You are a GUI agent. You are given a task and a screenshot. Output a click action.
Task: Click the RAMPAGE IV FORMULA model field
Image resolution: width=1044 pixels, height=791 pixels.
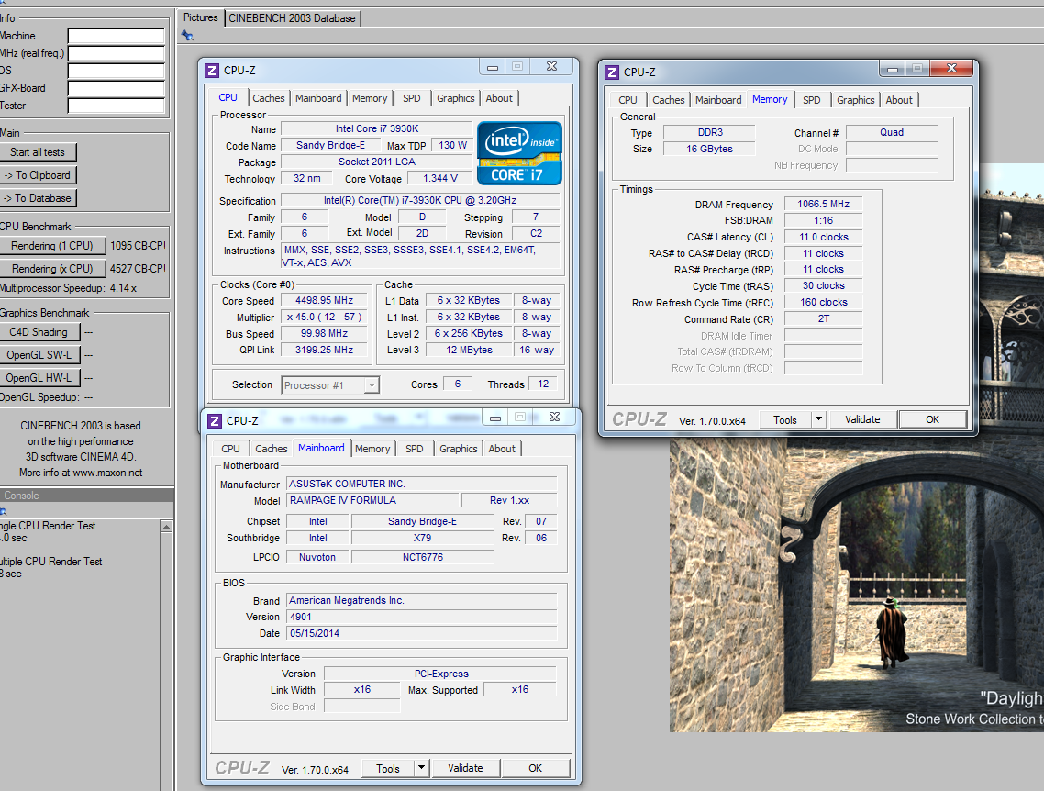click(372, 500)
